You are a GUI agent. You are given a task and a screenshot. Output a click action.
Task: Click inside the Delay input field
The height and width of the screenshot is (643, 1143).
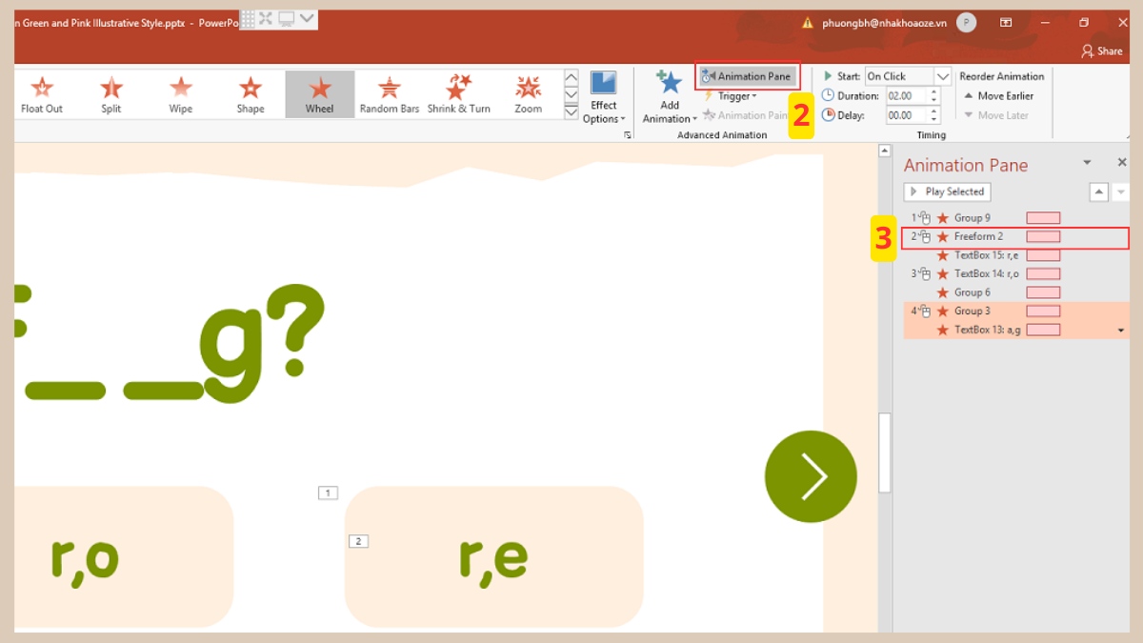coord(905,114)
